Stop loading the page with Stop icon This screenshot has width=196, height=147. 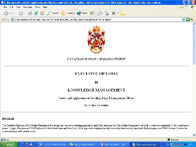30,13
